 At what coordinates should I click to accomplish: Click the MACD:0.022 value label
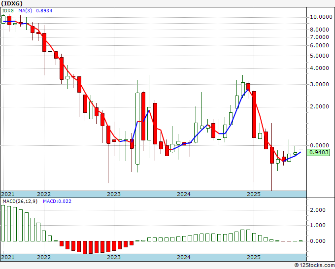(57, 202)
